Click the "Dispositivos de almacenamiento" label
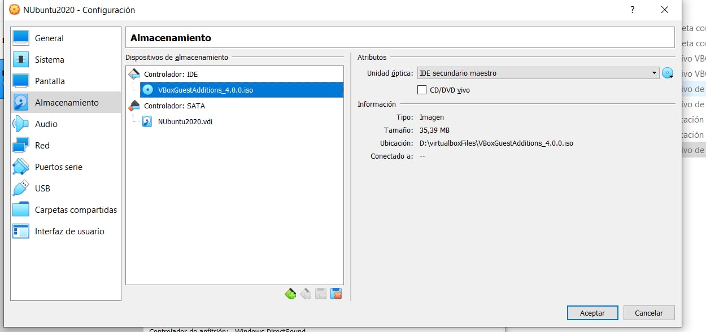 click(177, 57)
